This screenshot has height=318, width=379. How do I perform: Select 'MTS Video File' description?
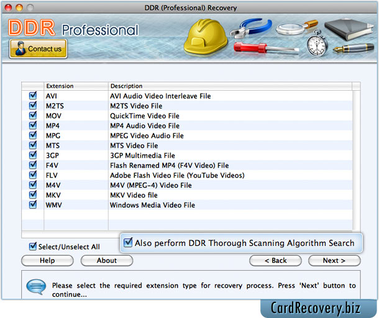pyautogui.click(x=134, y=146)
